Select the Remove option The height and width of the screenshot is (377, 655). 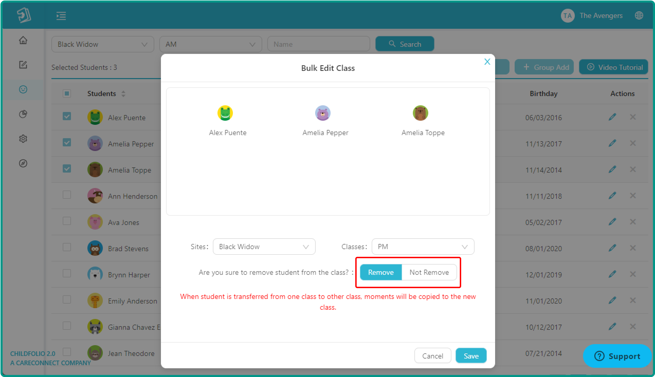pos(381,272)
